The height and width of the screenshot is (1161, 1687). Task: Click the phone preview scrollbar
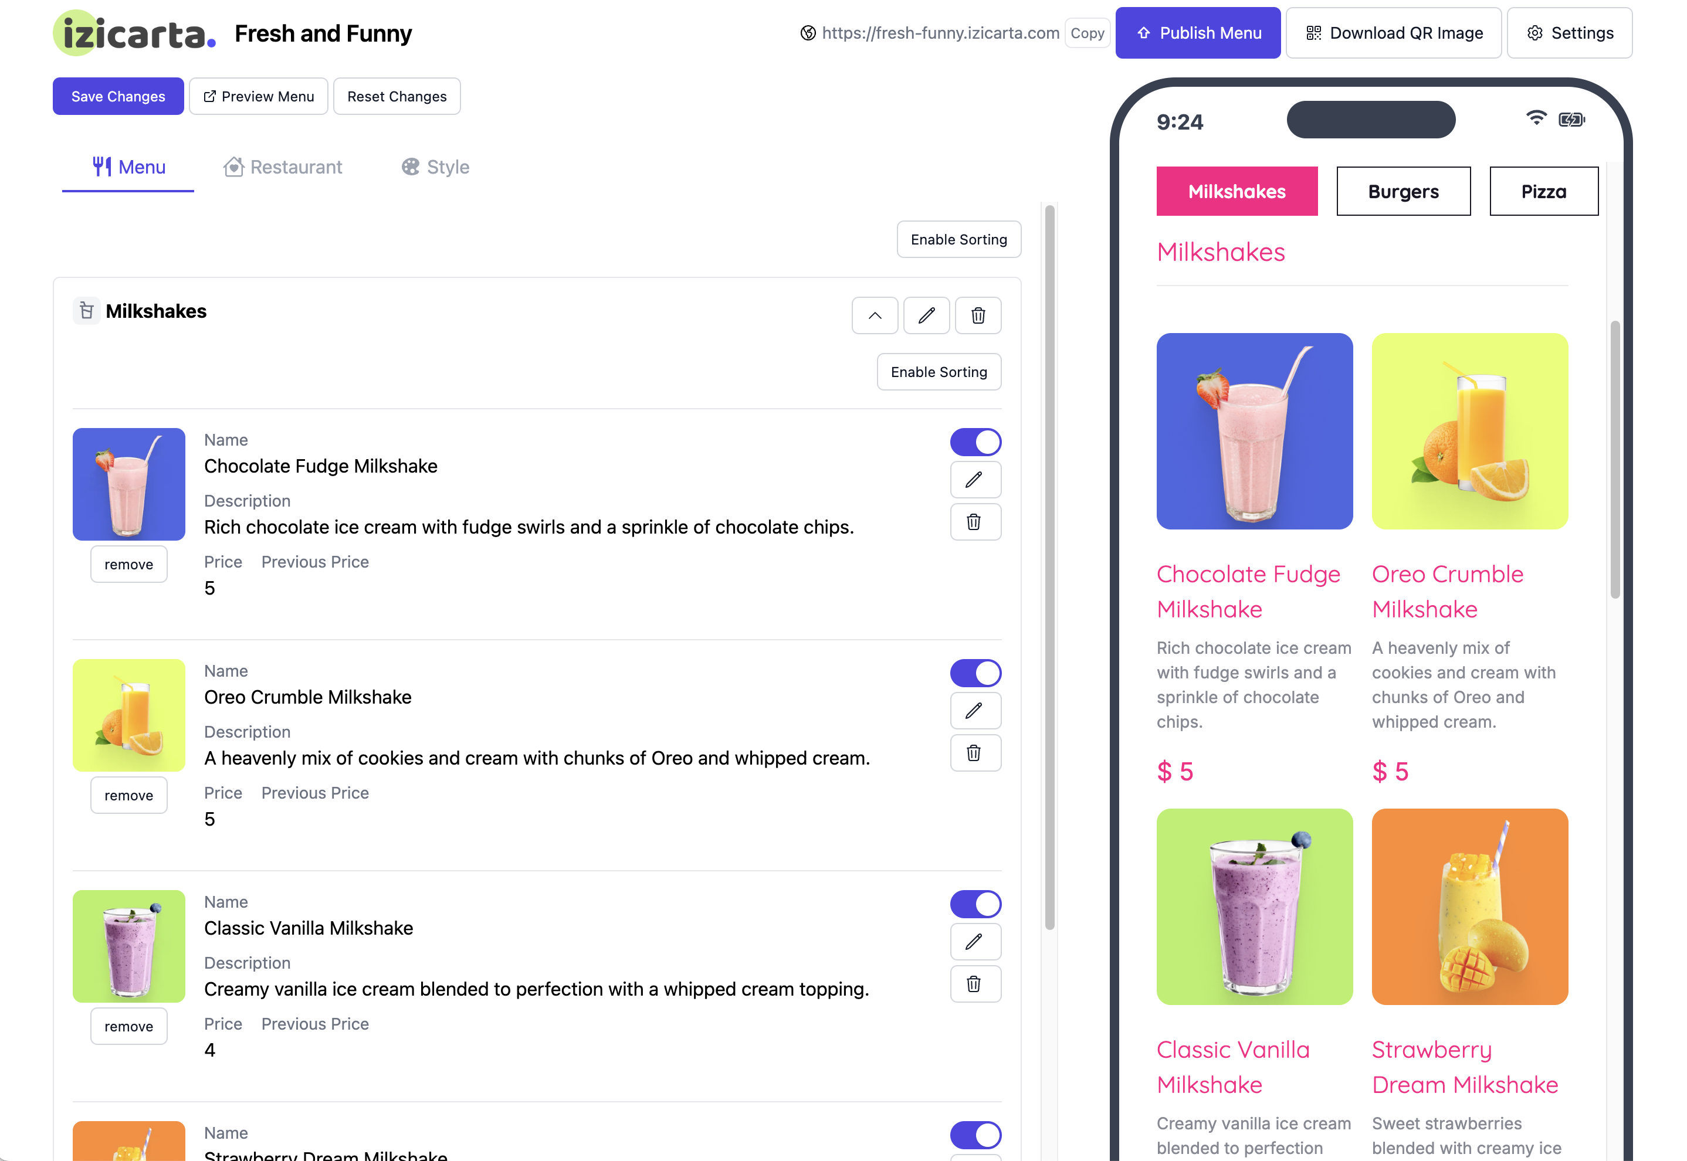[1614, 460]
